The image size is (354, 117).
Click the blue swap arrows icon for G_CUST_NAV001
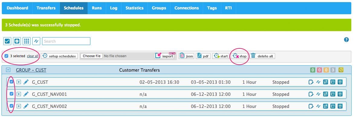pyautogui.click(x=326, y=94)
